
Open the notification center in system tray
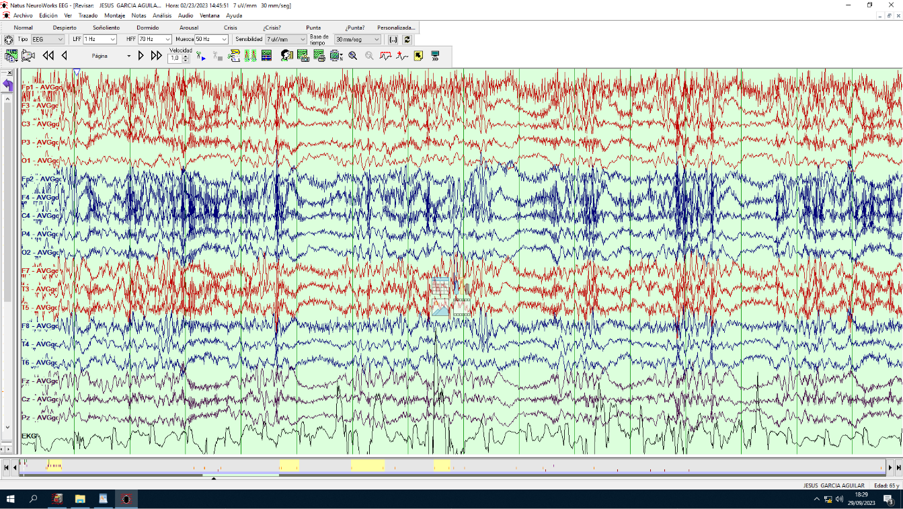(x=888, y=499)
